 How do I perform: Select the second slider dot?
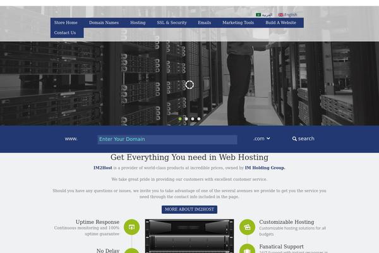coord(186,119)
